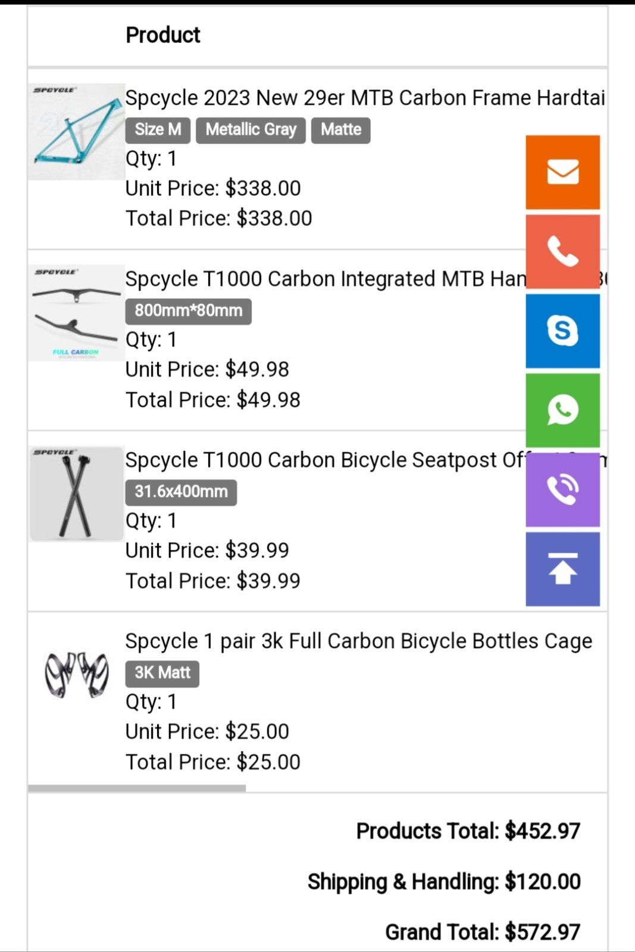
Task: Open the blue Skype contact icon
Action: click(x=562, y=331)
